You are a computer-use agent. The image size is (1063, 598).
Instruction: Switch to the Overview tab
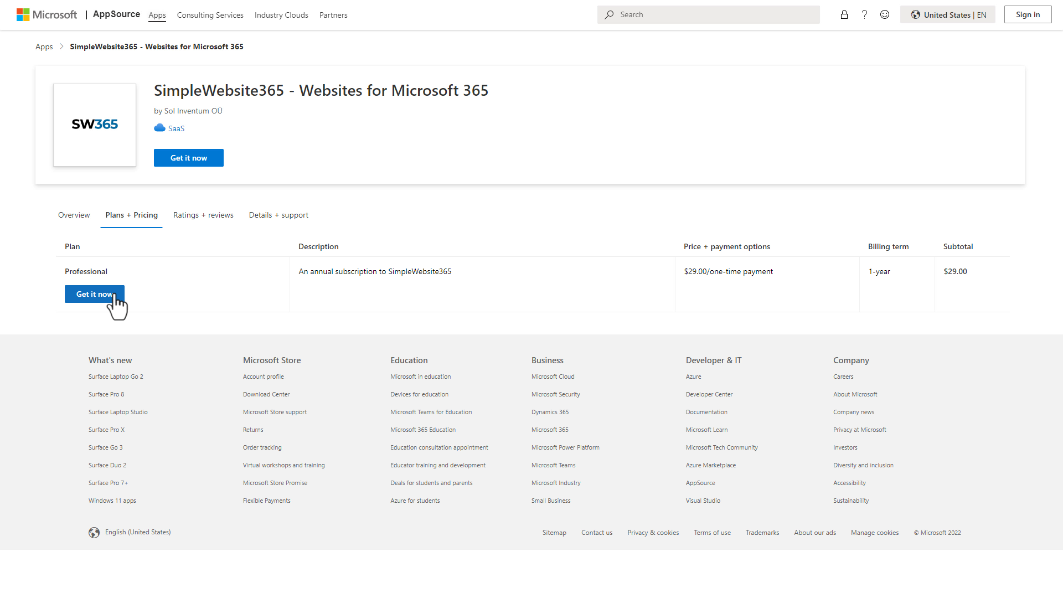coord(74,215)
